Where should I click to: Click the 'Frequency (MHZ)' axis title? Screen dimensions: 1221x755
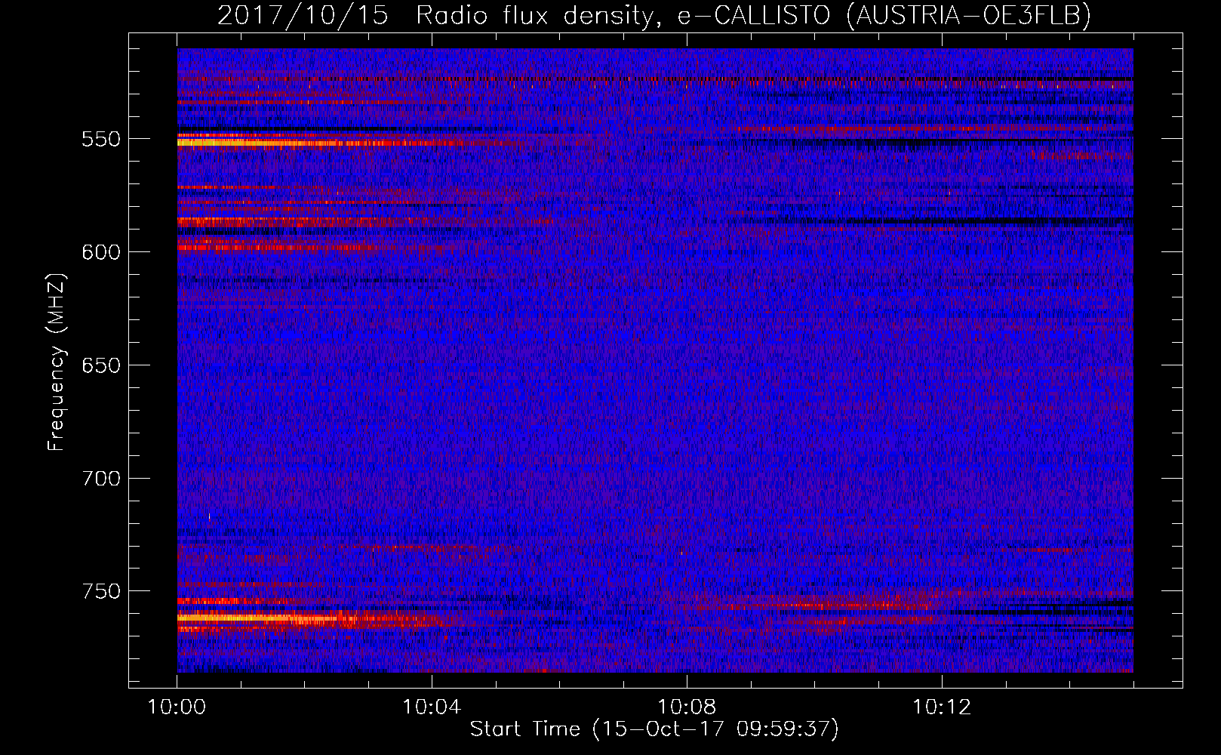pyautogui.click(x=57, y=362)
